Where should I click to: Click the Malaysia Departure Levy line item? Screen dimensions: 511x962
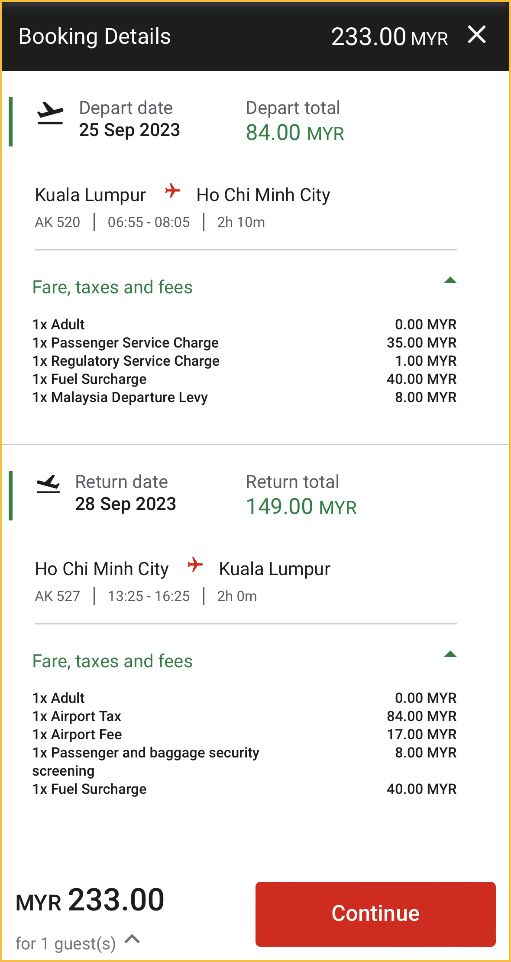click(x=120, y=397)
